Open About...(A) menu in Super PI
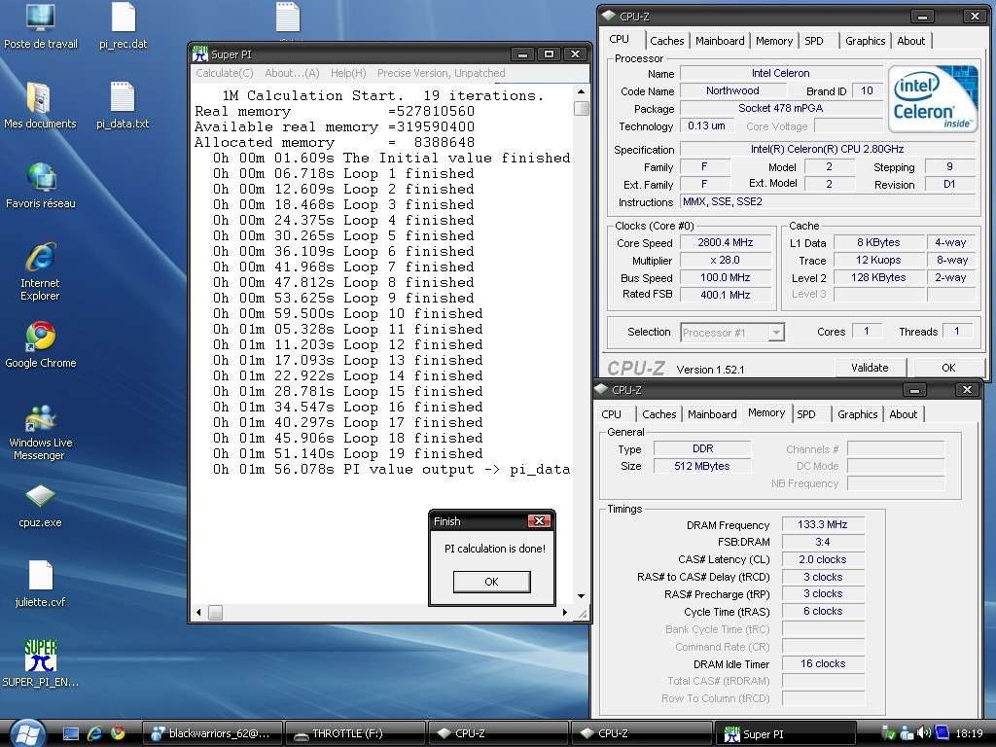996x747 pixels. pyautogui.click(x=292, y=73)
